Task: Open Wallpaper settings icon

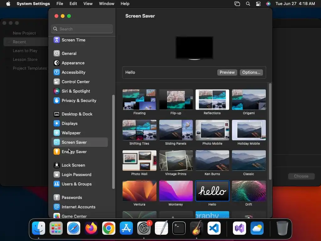Action: (x=57, y=133)
